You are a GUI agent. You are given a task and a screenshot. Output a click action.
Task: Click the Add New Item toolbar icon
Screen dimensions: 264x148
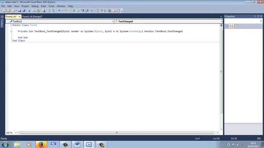click(x=13, y=11)
